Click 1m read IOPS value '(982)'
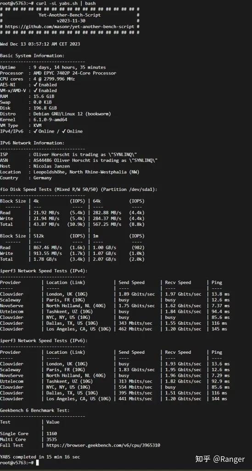This screenshot has height=471, width=252. (138, 247)
